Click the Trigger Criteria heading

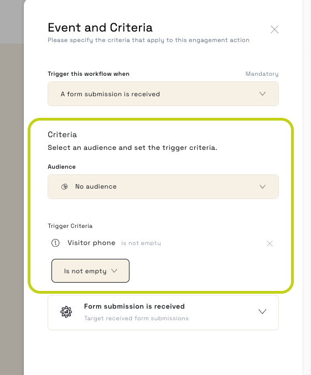point(70,226)
